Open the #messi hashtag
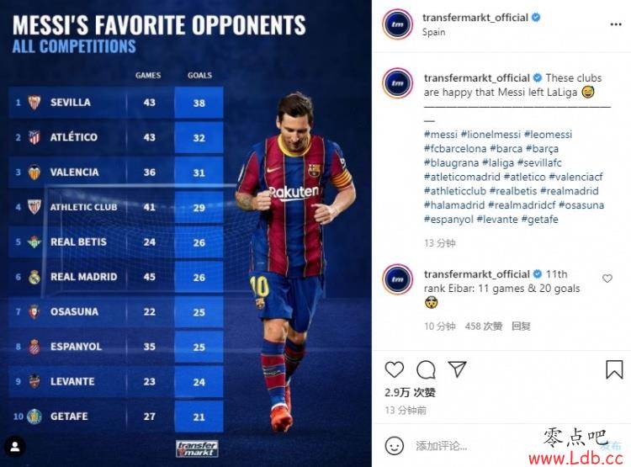Viewport: 631px width, 467px height. click(440, 134)
